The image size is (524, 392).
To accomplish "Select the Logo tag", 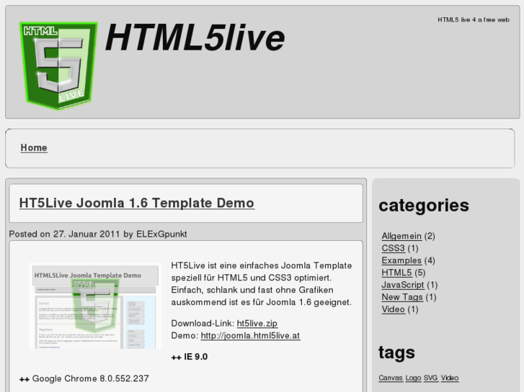I will 413,378.
